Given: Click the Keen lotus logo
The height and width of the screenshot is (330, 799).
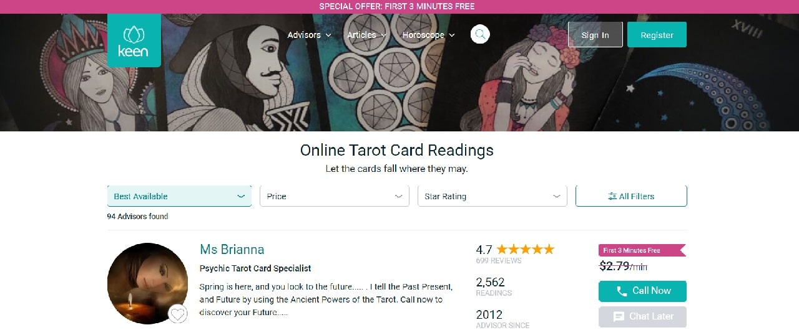Looking at the screenshot, I should (134, 41).
